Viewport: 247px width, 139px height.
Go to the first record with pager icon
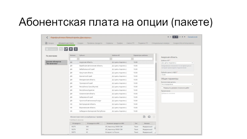168,37
